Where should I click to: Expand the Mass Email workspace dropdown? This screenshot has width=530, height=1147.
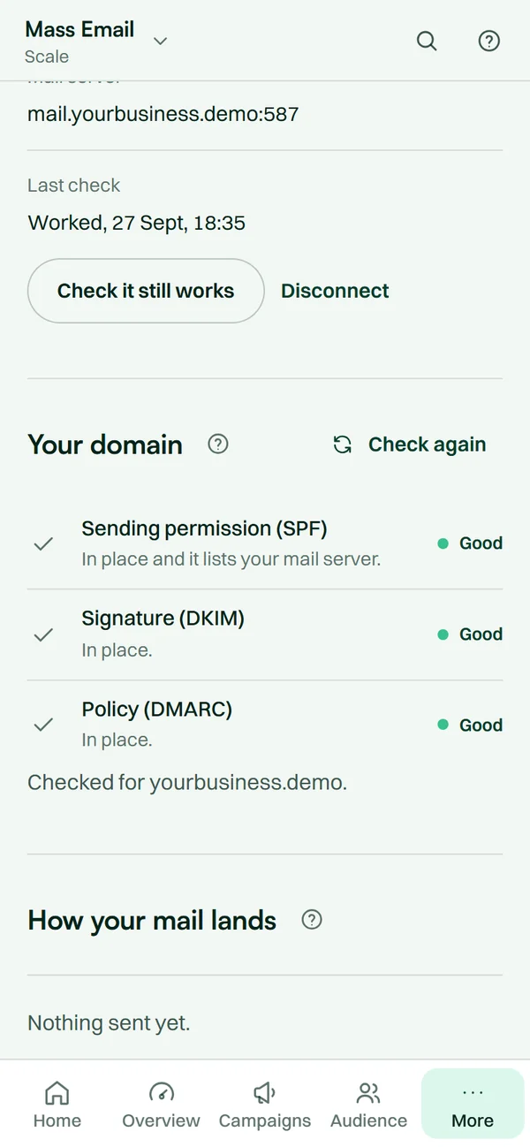click(x=160, y=41)
